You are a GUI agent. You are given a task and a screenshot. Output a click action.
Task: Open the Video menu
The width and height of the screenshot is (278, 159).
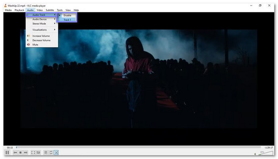click(40, 10)
